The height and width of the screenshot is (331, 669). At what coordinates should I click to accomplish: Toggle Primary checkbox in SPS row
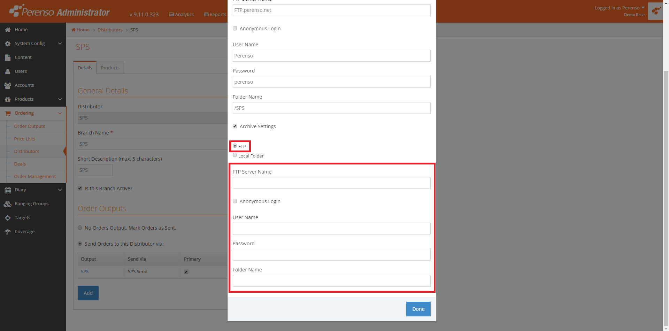tap(186, 272)
